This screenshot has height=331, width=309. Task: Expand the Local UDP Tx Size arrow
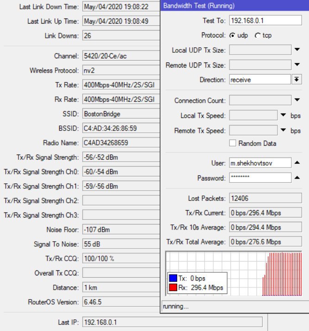pyautogui.click(x=297, y=50)
